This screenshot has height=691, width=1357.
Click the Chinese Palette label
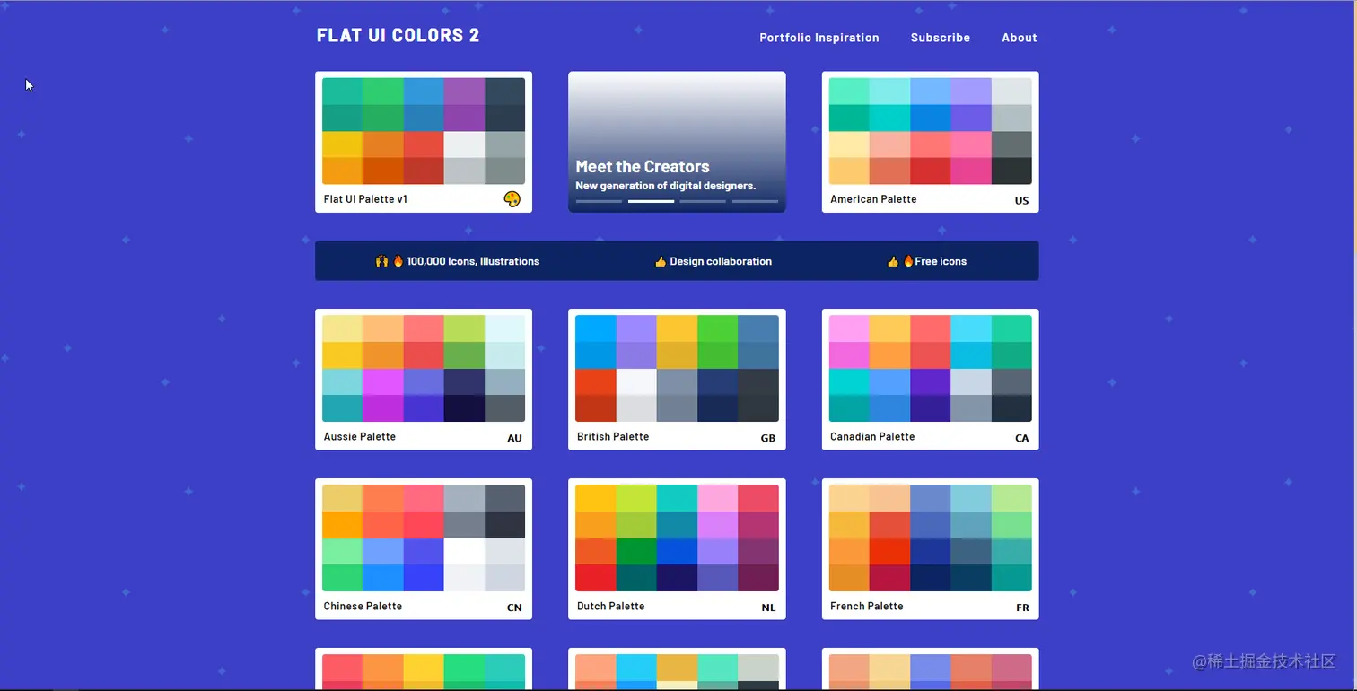(363, 607)
